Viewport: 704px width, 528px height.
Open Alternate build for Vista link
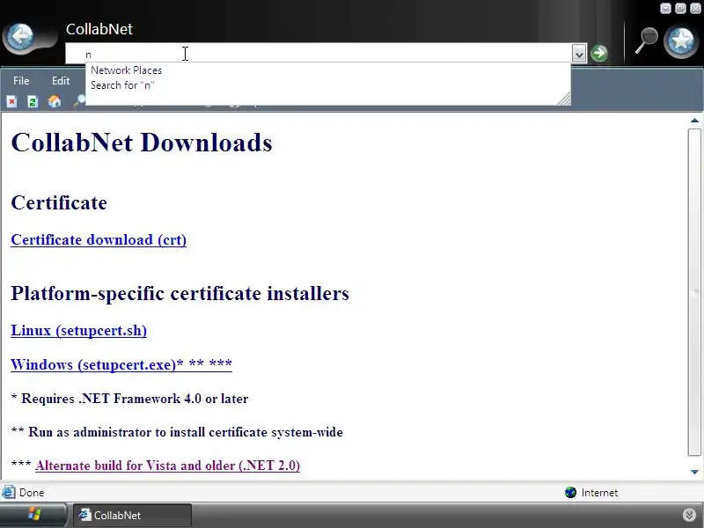(x=167, y=466)
